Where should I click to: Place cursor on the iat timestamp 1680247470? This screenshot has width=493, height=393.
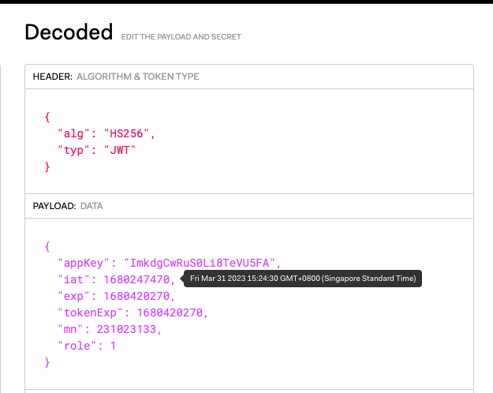pyautogui.click(x=140, y=279)
